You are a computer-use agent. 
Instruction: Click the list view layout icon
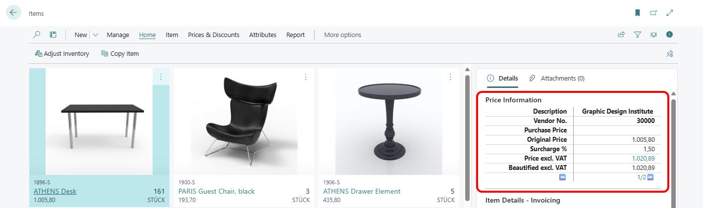pos(53,35)
